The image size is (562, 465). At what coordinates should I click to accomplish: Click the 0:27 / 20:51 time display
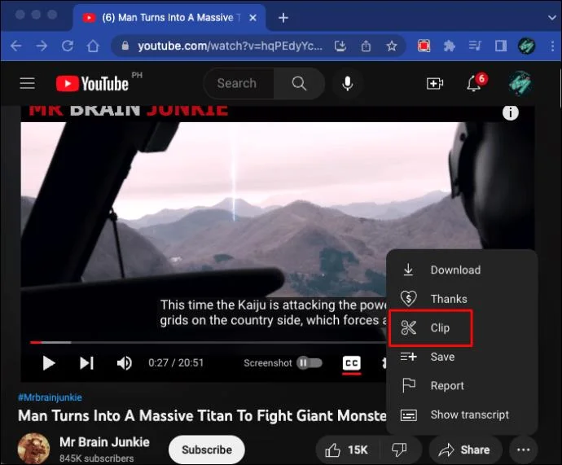(176, 363)
